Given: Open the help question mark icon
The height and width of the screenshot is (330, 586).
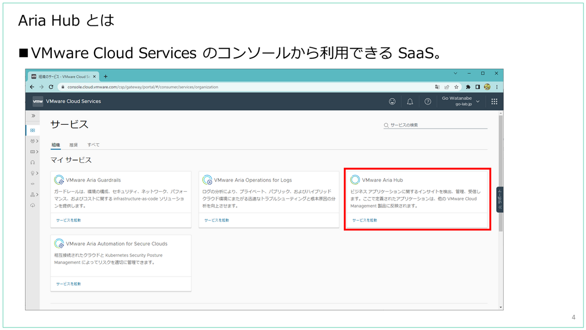Looking at the screenshot, I should click(x=428, y=101).
